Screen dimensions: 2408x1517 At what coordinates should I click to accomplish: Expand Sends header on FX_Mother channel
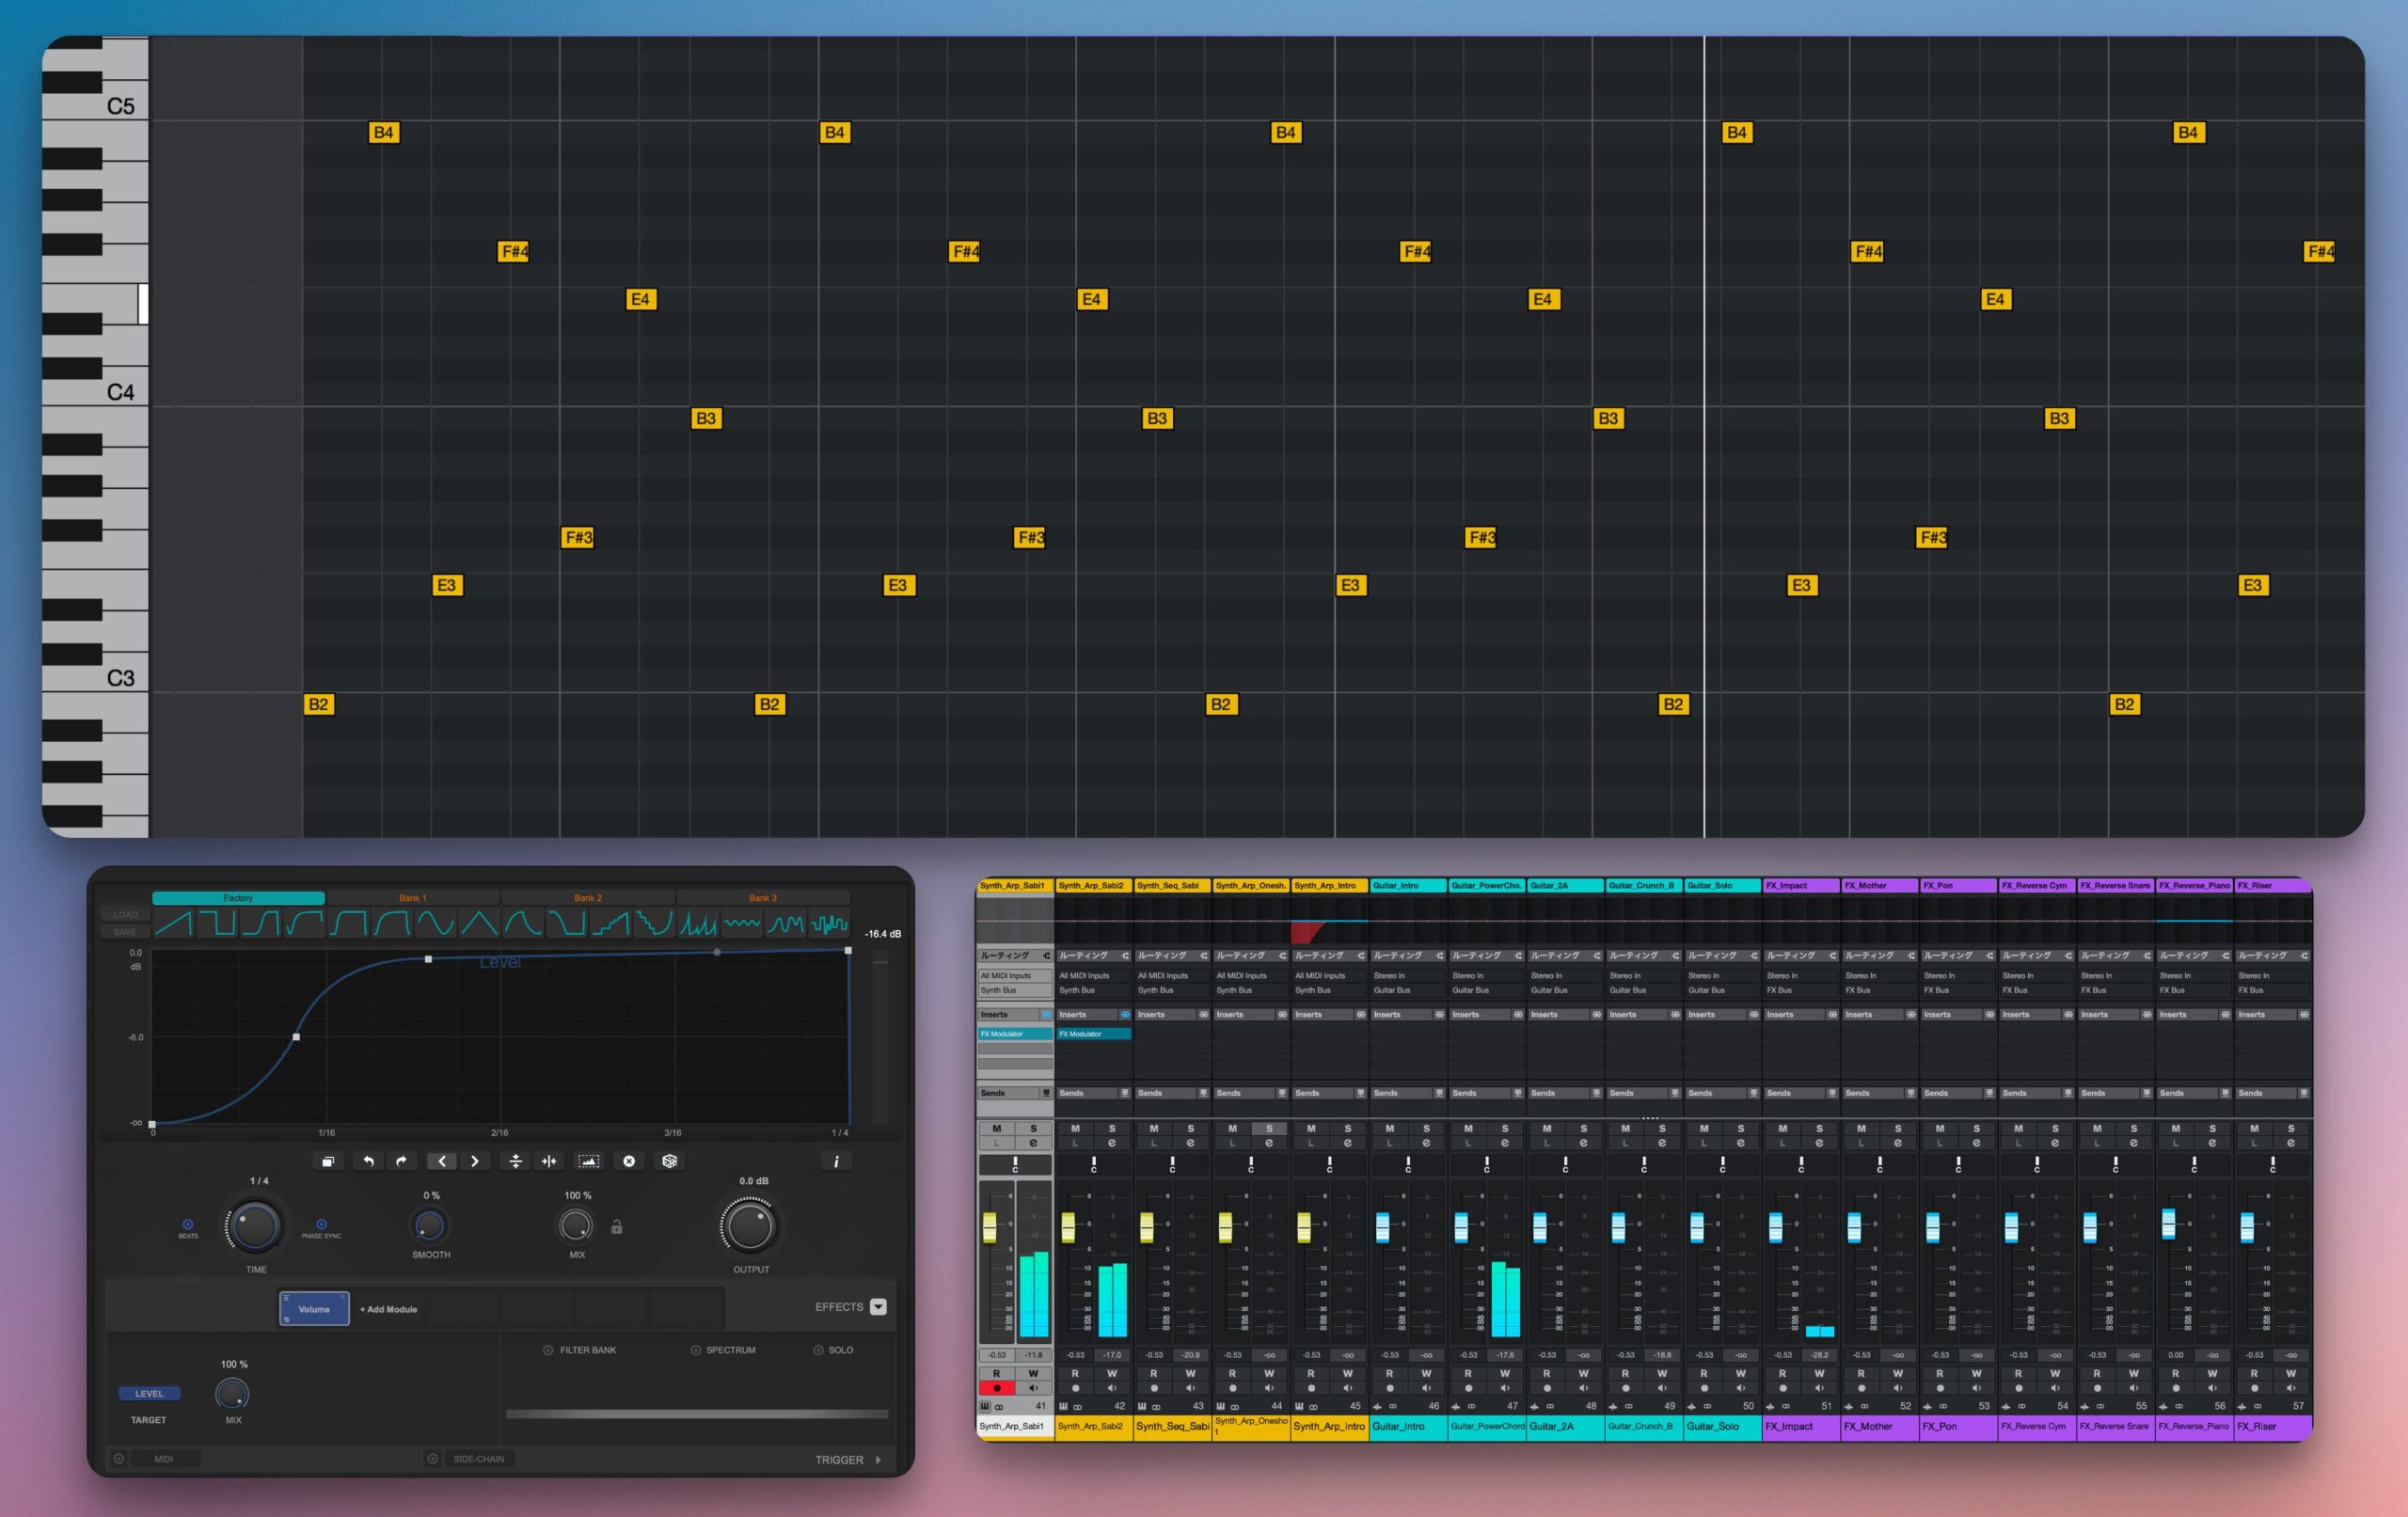click(x=1879, y=1093)
